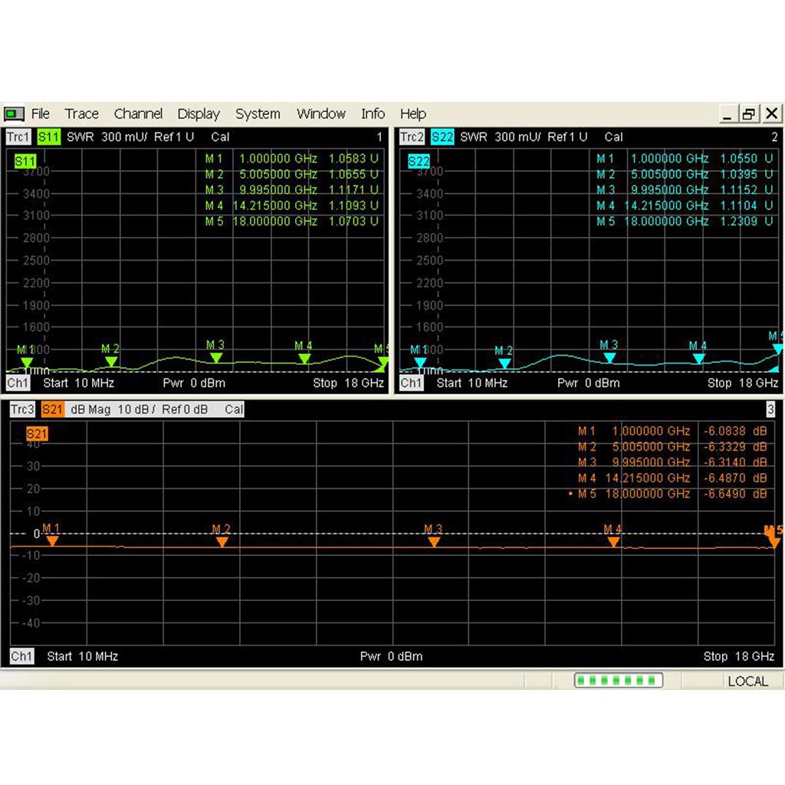Image resolution: width=785 pixels, height=785 pixels.
Task: Open the Channel menu
Action: pos(138,113)
